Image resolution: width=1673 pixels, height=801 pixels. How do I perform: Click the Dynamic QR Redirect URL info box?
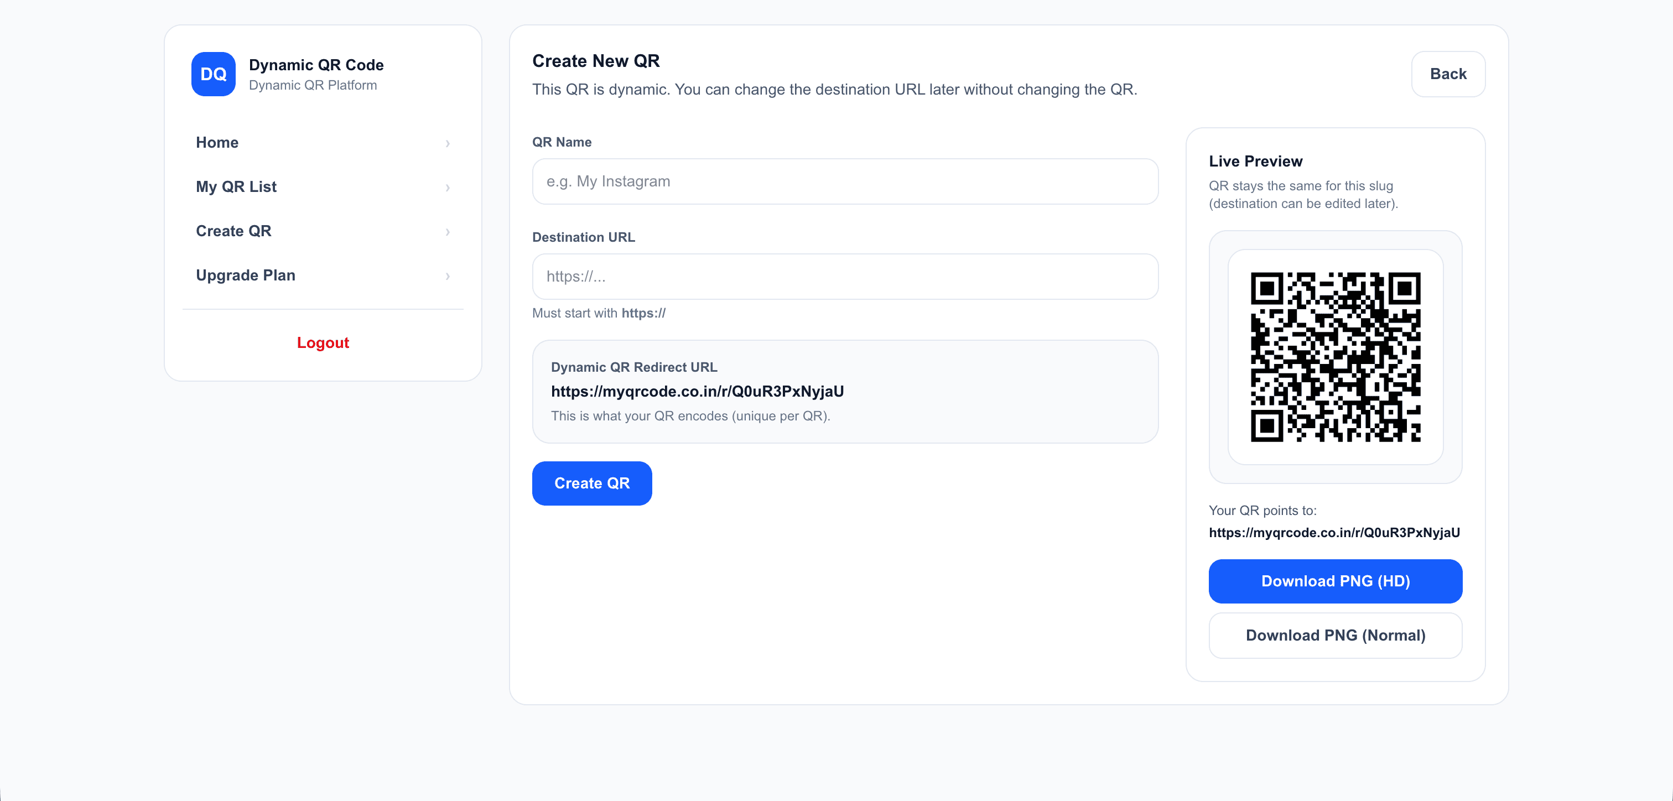coord(844,392)
